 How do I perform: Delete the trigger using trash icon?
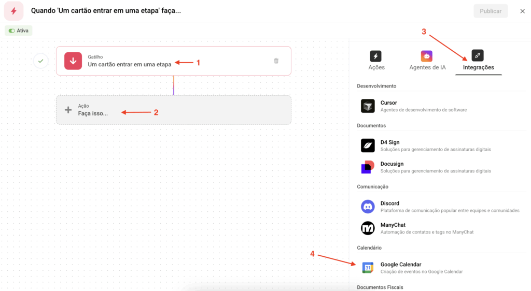coord(276,61)
